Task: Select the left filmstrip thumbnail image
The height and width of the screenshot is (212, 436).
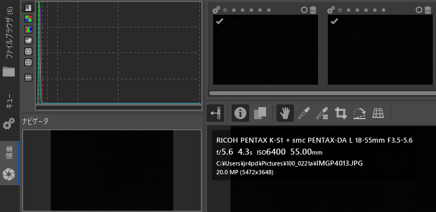Action: (266, 50)
